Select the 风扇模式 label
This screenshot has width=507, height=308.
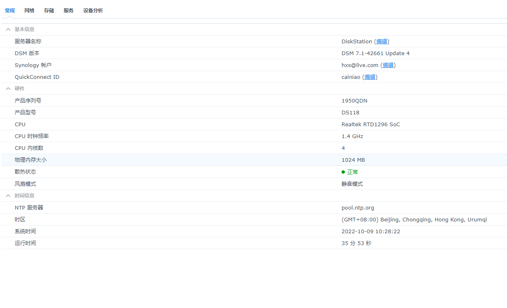(x=25, y=184)
